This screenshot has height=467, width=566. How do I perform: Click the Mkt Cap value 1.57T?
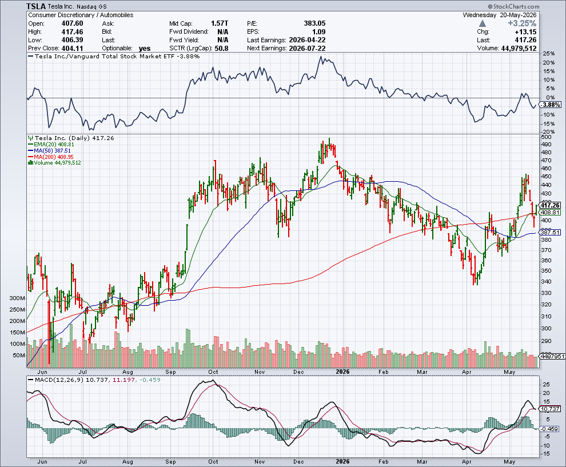[x=220, y=23]
